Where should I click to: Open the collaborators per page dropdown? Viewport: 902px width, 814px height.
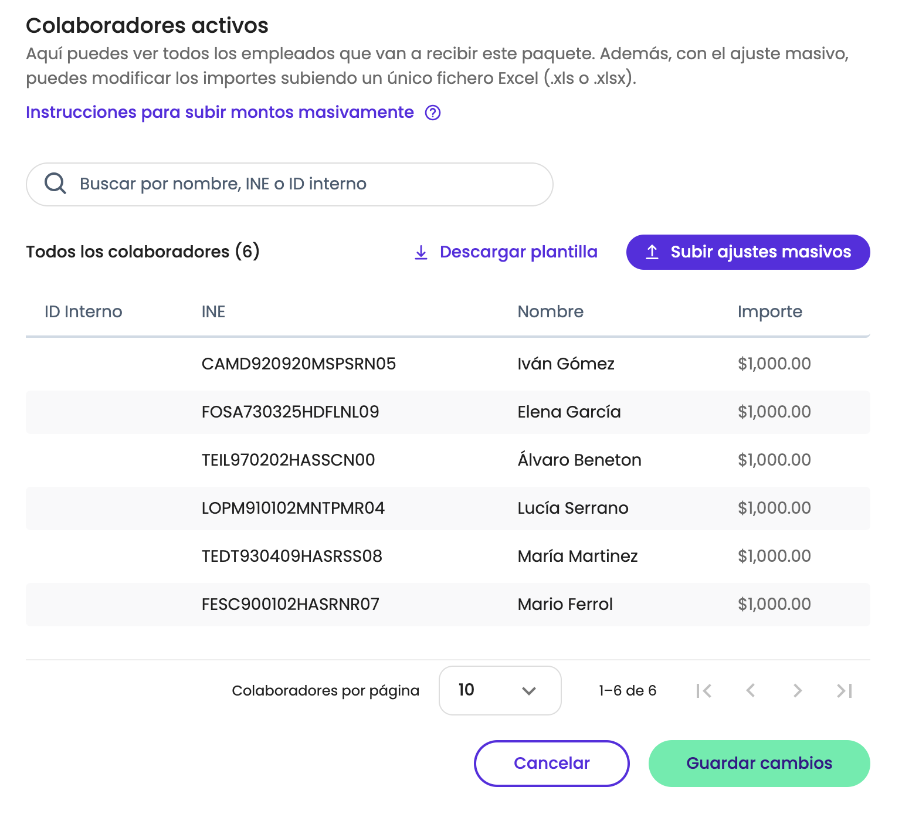point(500,690)
